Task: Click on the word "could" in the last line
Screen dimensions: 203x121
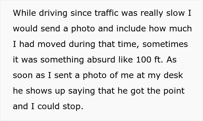Action: 48,106
